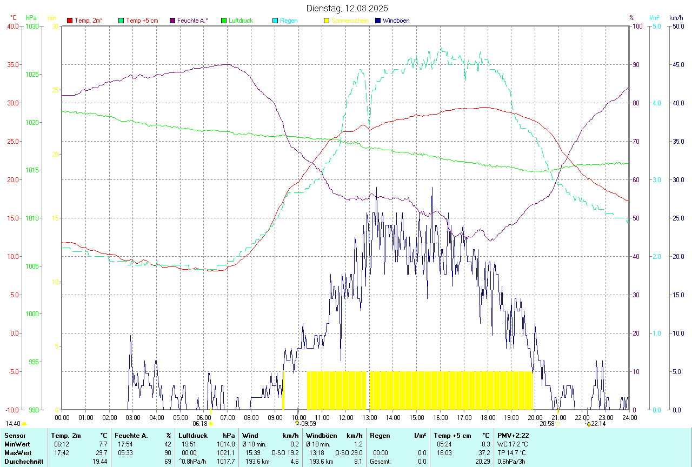The height and width of the screenshot is (467, 692).
Task: Click the sunset marker at 20:58
Action: (558, 424)
